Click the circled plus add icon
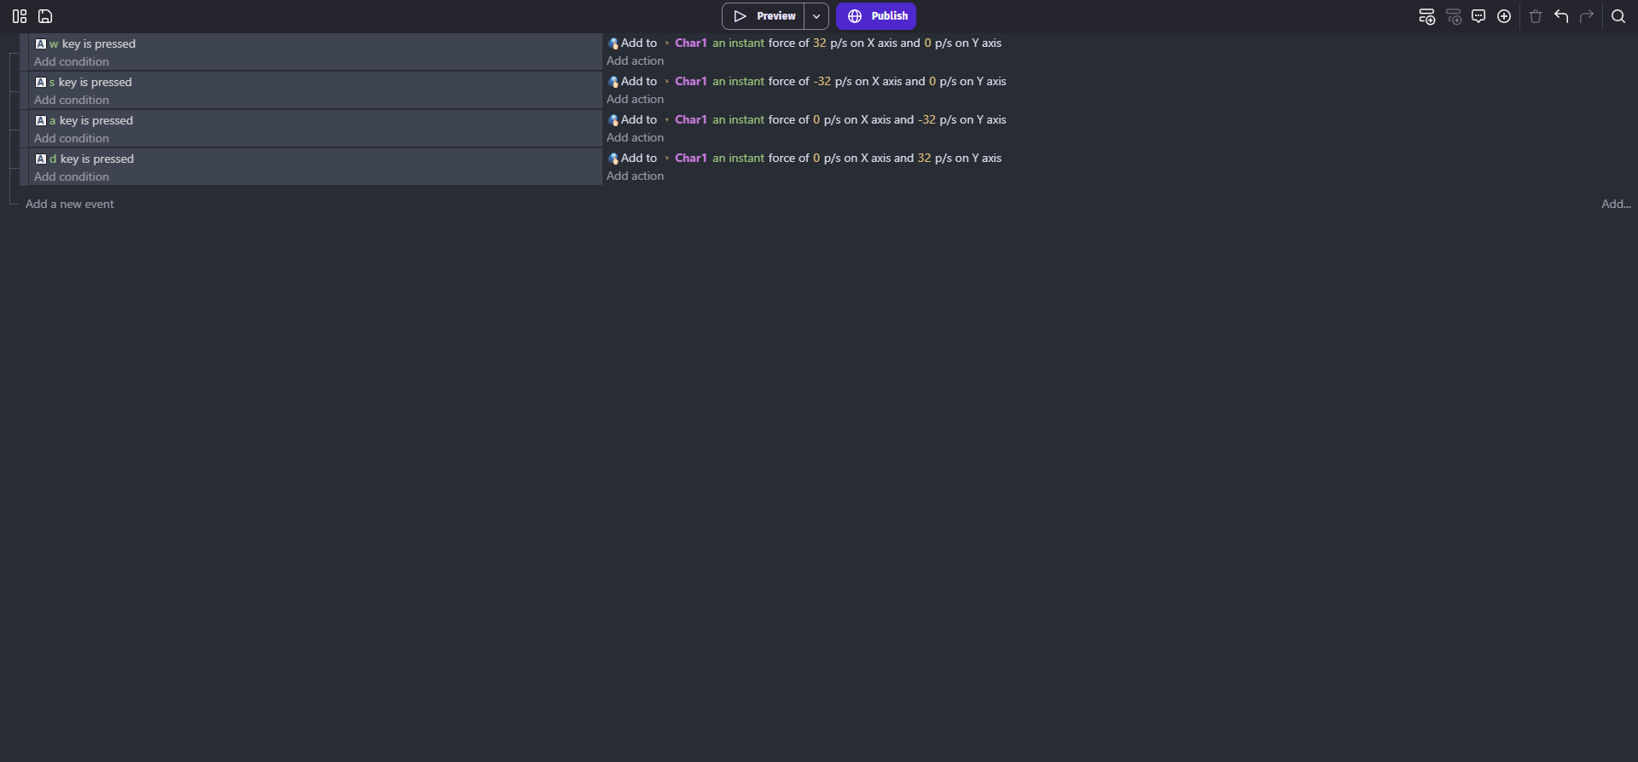This screenshot has height=762, width=1638. [1504, 16]
